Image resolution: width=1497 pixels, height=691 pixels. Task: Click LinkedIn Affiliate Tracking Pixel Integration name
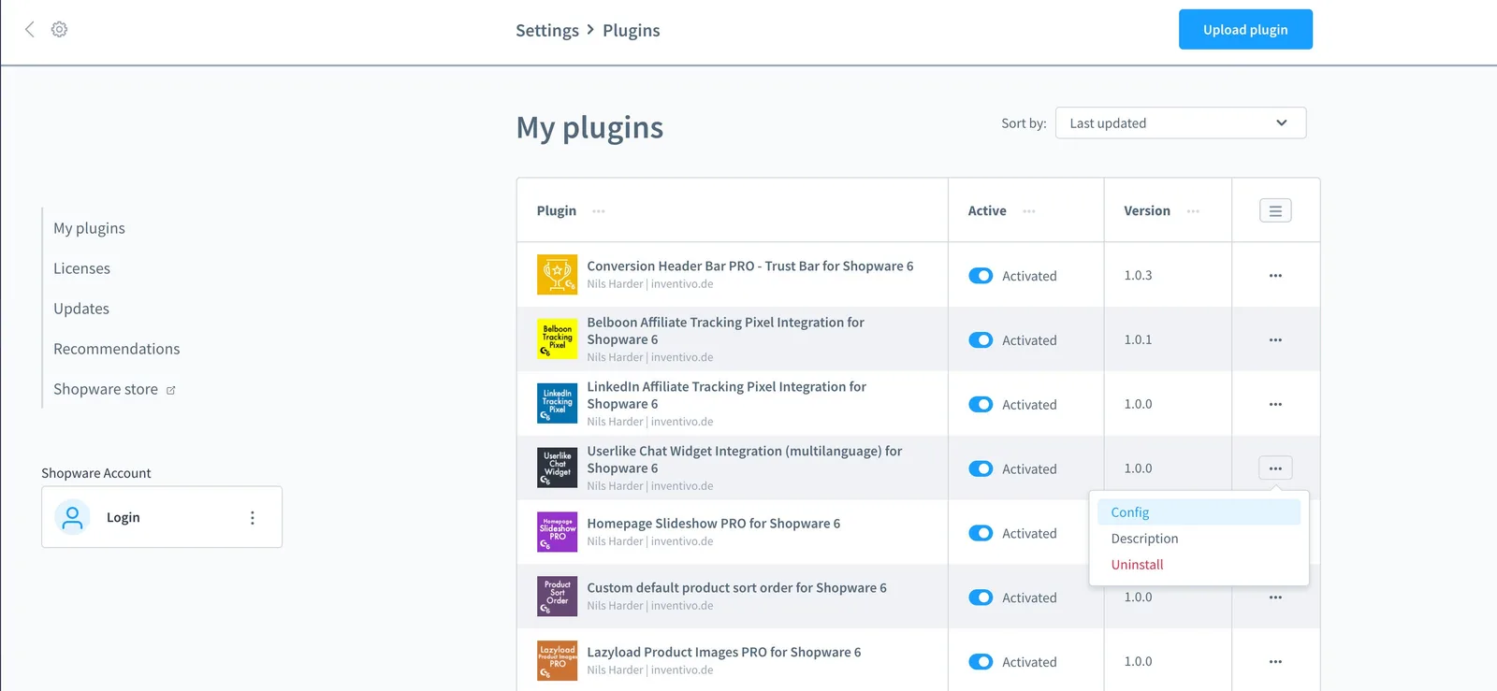(727, 396)
